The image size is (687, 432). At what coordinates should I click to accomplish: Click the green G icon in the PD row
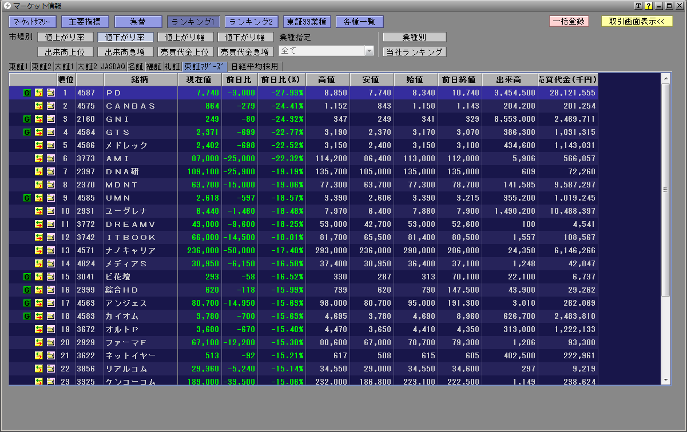click(x=27, y=93)
